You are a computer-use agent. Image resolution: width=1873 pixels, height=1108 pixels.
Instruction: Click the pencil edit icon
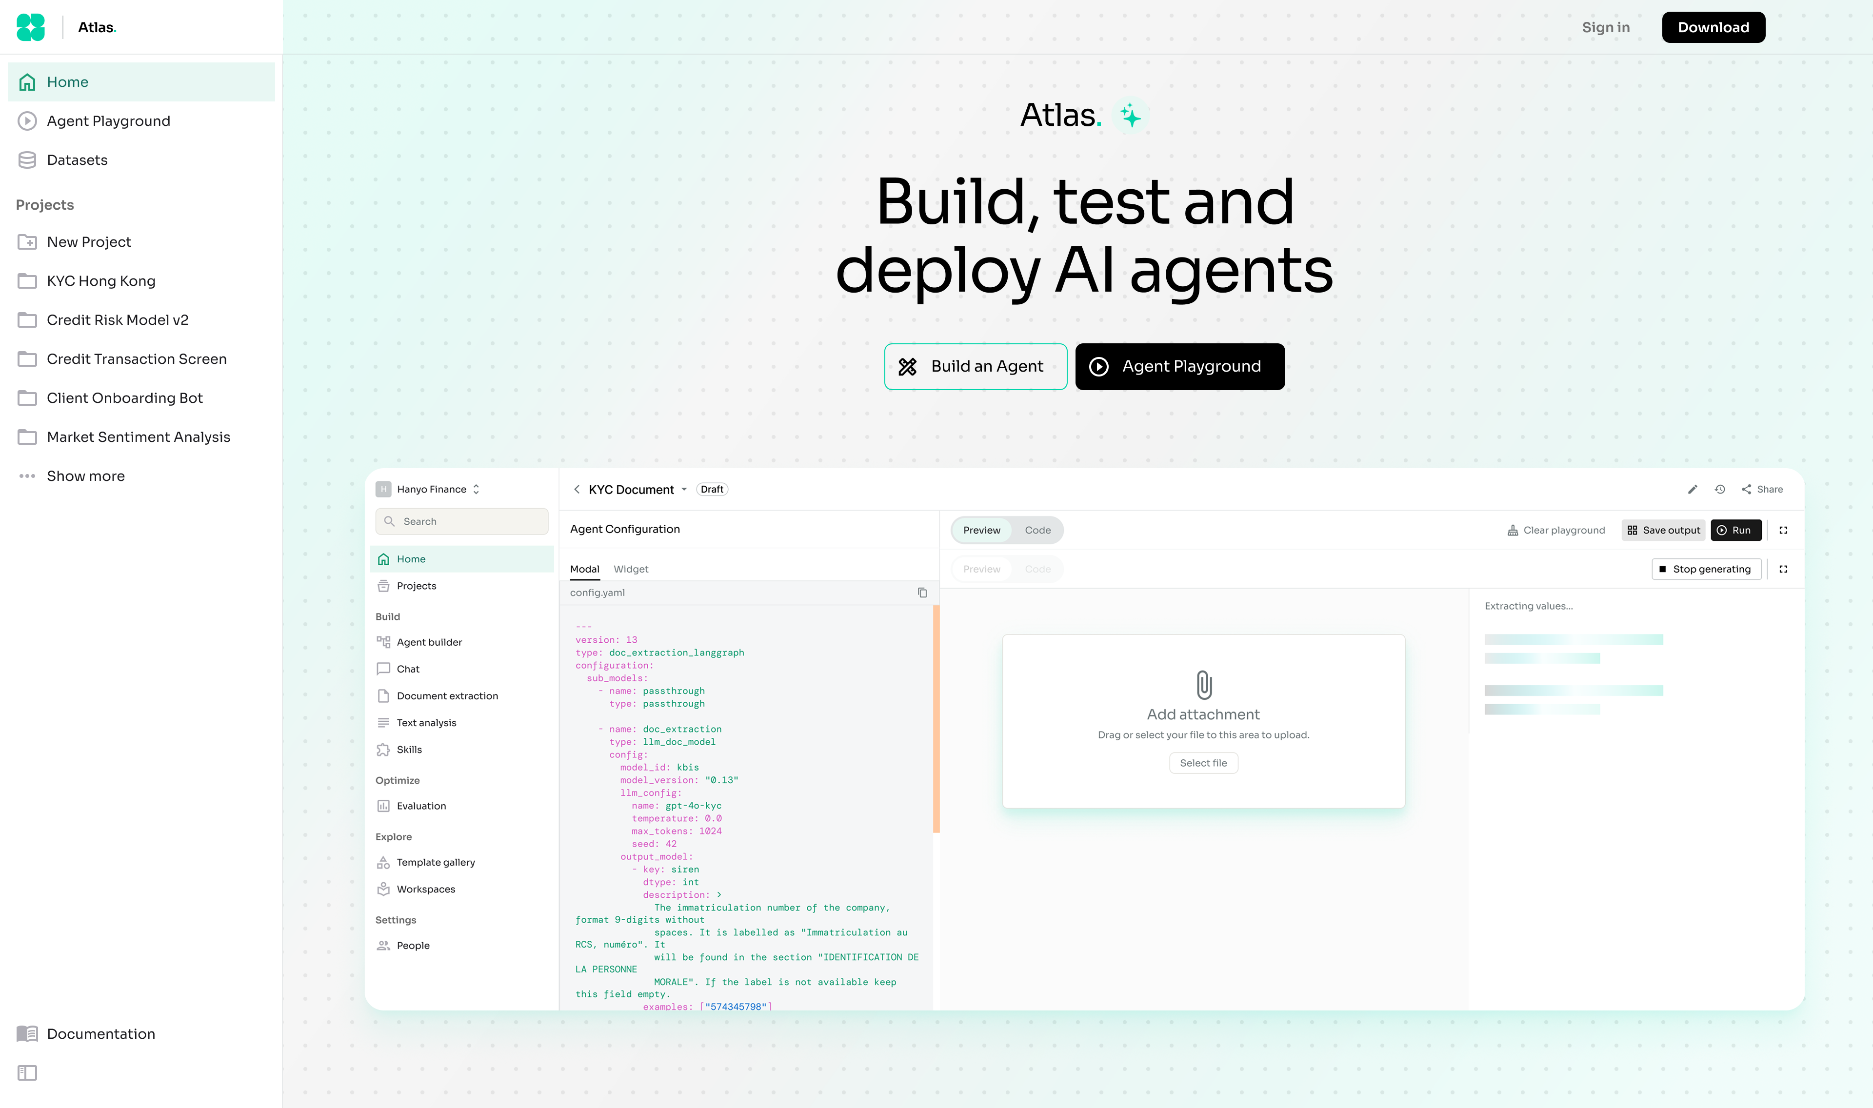[1693, 489]
